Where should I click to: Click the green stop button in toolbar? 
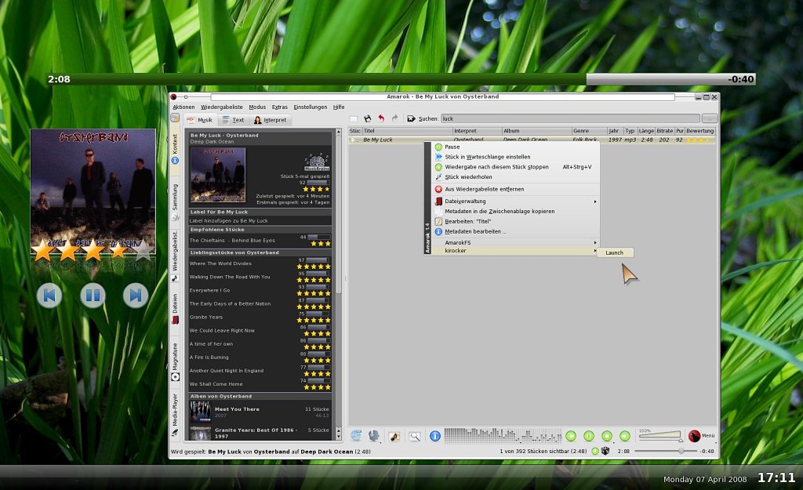coord(607,436)
